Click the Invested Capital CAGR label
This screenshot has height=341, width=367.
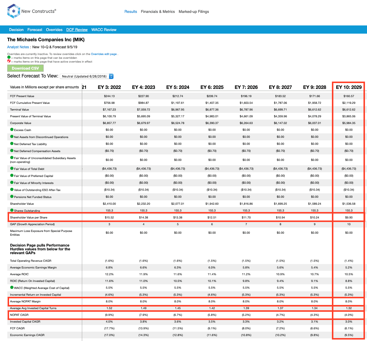(25, 322)
